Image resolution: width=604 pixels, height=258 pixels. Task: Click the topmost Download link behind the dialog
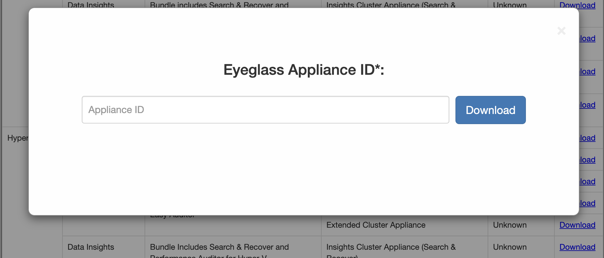[x=577, y=4]
